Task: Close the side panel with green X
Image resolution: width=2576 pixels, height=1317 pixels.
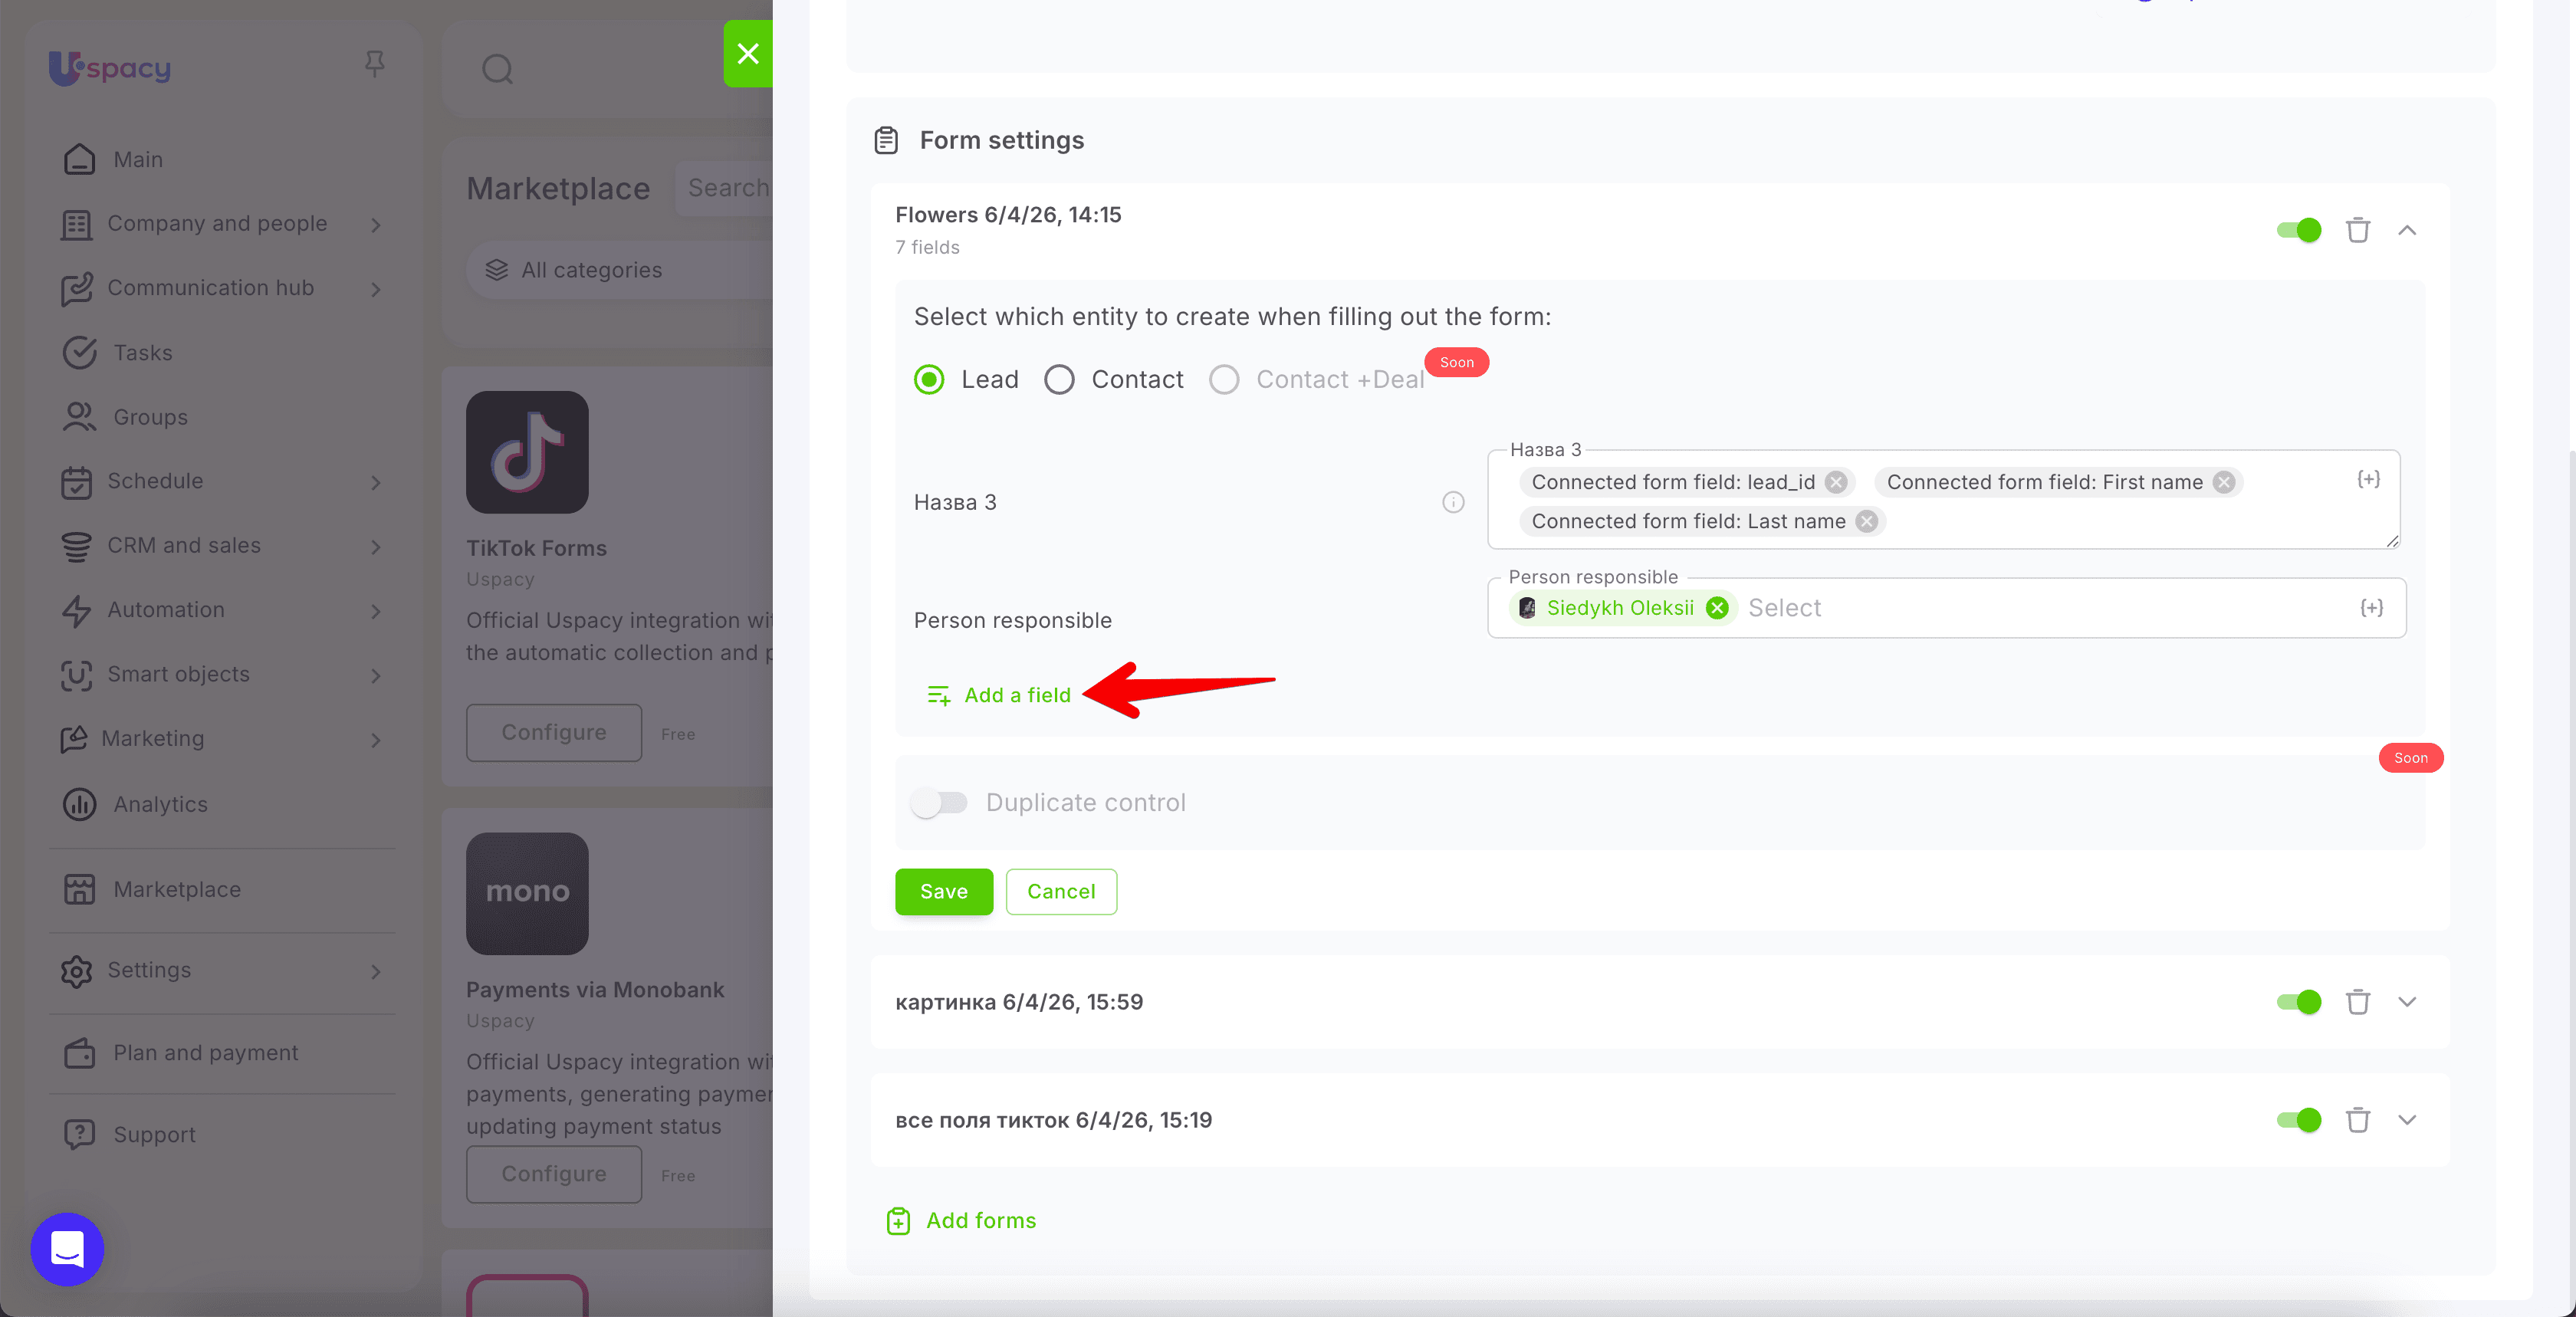Action: pyautogui.click(x=748, y=54)
